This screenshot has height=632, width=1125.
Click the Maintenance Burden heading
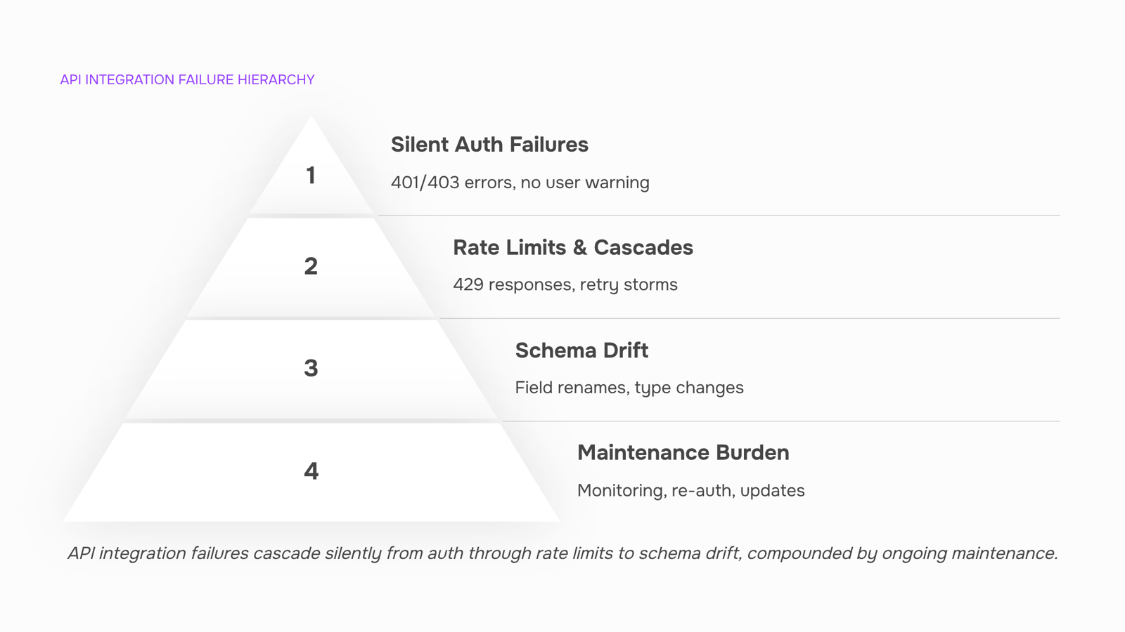[x=683, y=453]
